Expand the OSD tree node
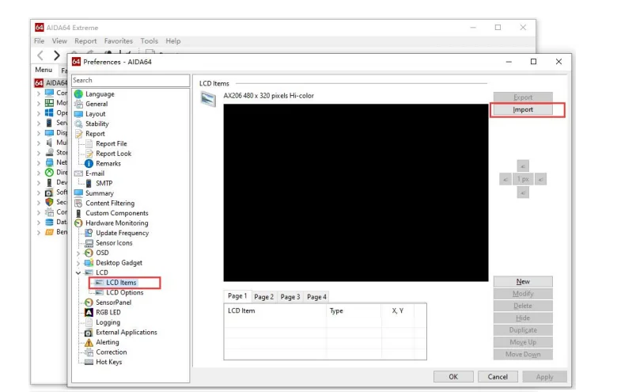636x392 pixels. (78, 253)
